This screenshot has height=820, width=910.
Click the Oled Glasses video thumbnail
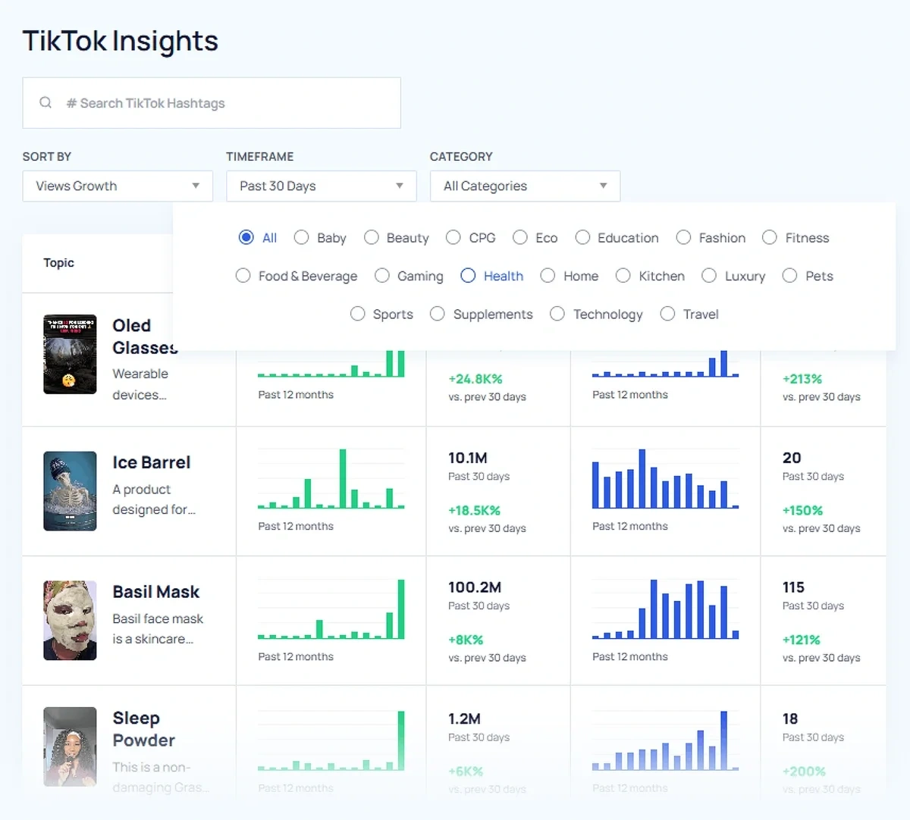click(70, 353)
